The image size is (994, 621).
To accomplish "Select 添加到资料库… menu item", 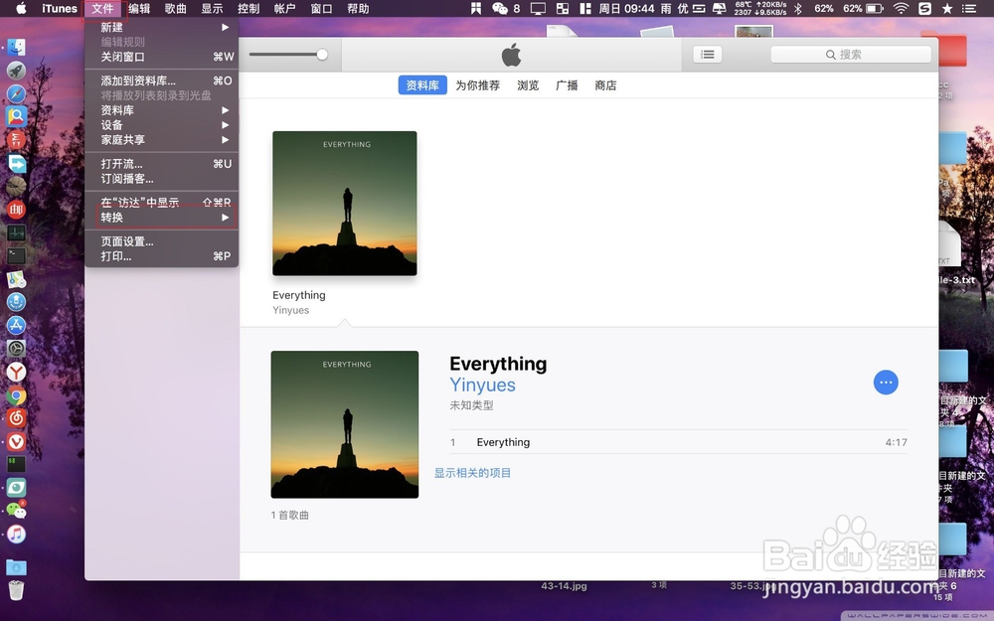I will 162,80.
